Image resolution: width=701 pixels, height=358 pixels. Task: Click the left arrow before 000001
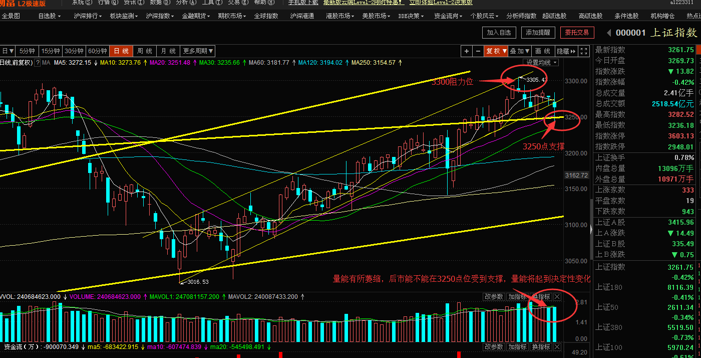(608, 33)
